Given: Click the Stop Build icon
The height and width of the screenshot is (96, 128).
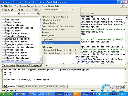Looking at the screenshot, I should pos(83,13).
